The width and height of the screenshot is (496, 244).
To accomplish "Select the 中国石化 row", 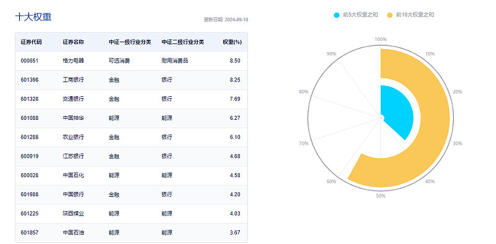I will click(131, 175).
